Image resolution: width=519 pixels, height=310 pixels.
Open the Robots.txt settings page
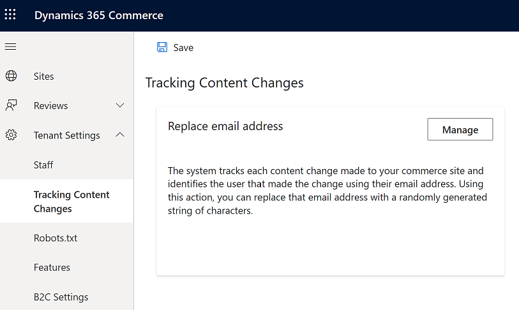(x=56, y=238)
